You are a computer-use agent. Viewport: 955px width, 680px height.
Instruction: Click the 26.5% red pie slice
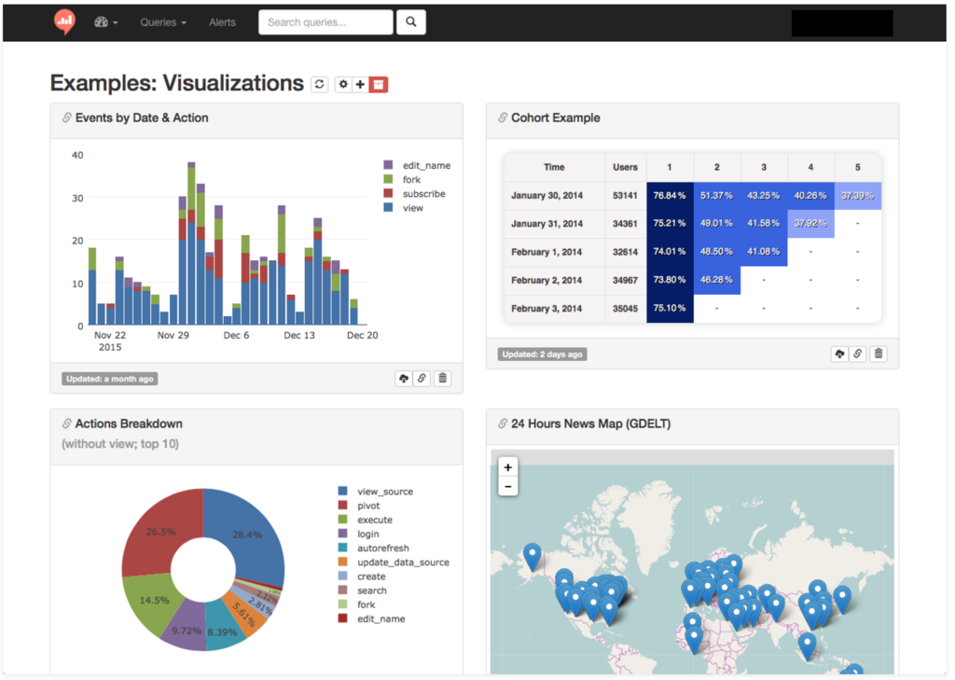[161, 534]
